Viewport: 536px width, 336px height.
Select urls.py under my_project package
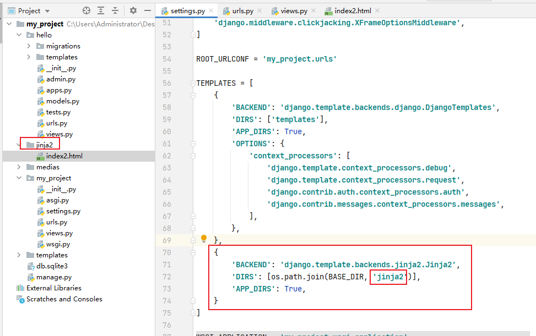[57, 222]
